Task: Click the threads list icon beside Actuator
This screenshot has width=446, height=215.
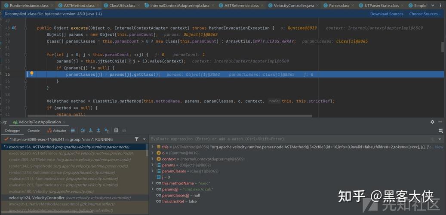Action: pos(73,131)
